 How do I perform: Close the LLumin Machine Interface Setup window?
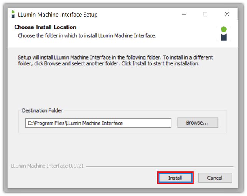coord(227,14)
